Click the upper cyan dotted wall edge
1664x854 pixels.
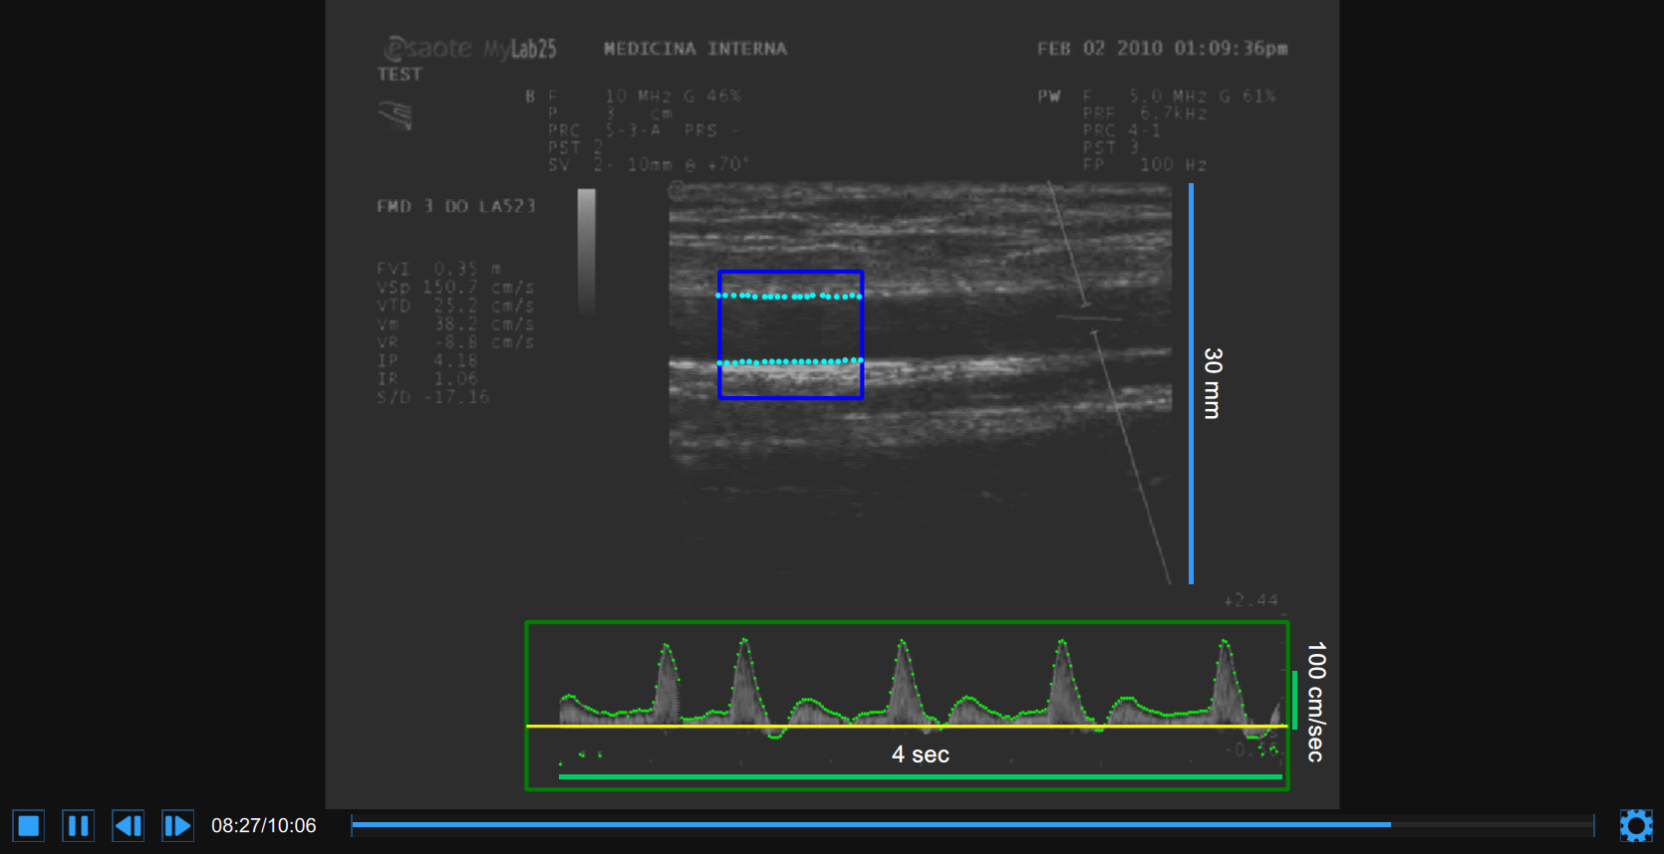789,296
